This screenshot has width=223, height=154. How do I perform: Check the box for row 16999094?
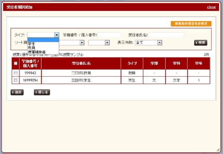click(15, 80)
